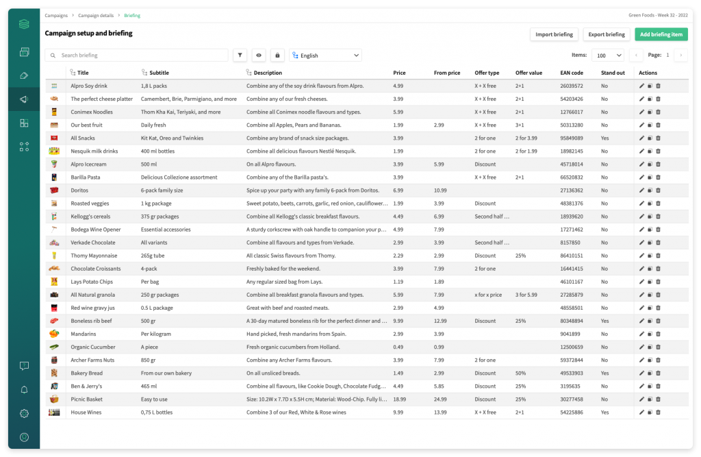This screenshot has width=701, height=457.
Task: Select the '0.5 L package' subtitle cell
Action: [x=157, y=308]
